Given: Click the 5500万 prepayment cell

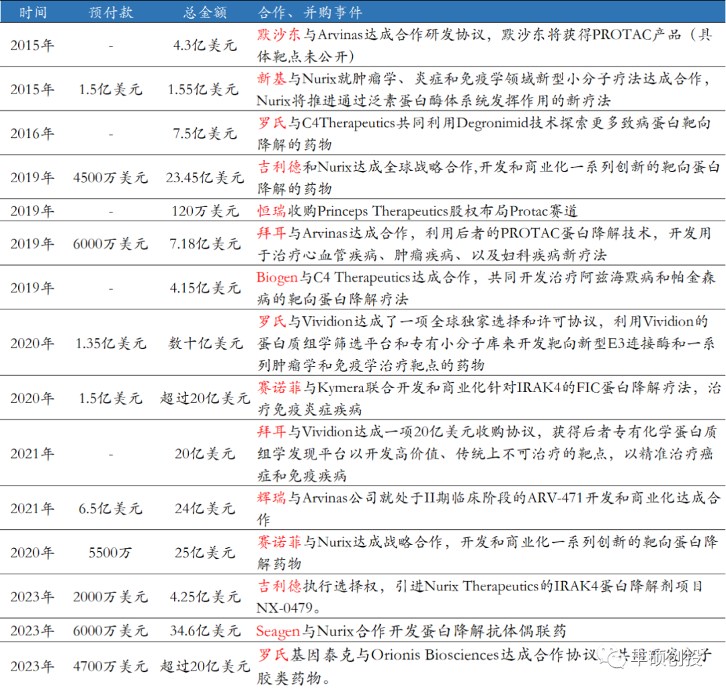Looking at the screenshot, I should point(110,553).
